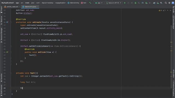Open the Nexus 5 API 23 device dropdown
The width and height of the screenshot is (175, 98).
click(x=114, y=3)
